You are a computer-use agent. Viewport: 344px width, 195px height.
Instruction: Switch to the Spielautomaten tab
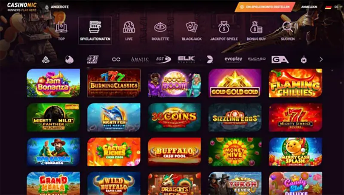pos(95,30)
